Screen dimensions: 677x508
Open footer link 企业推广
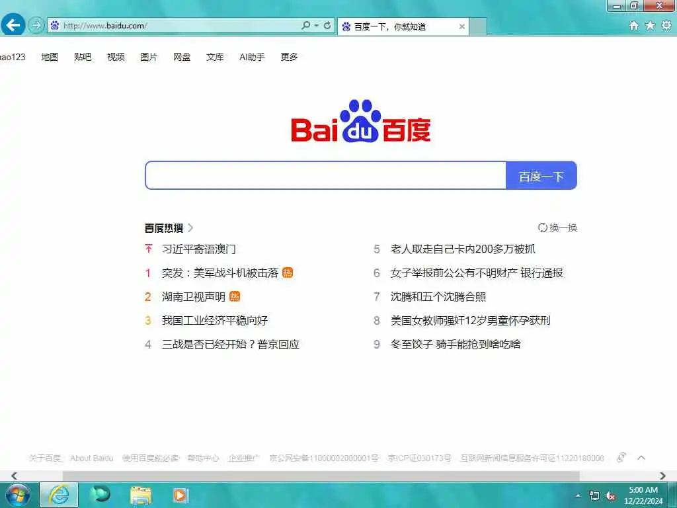tap(244, 458)
